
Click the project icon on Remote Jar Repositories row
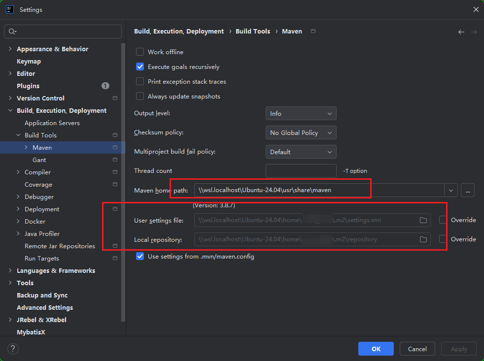point(115,246)
